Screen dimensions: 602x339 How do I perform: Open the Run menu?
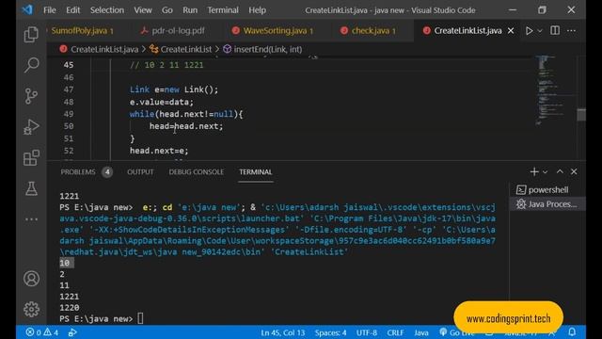coord(190,10)
